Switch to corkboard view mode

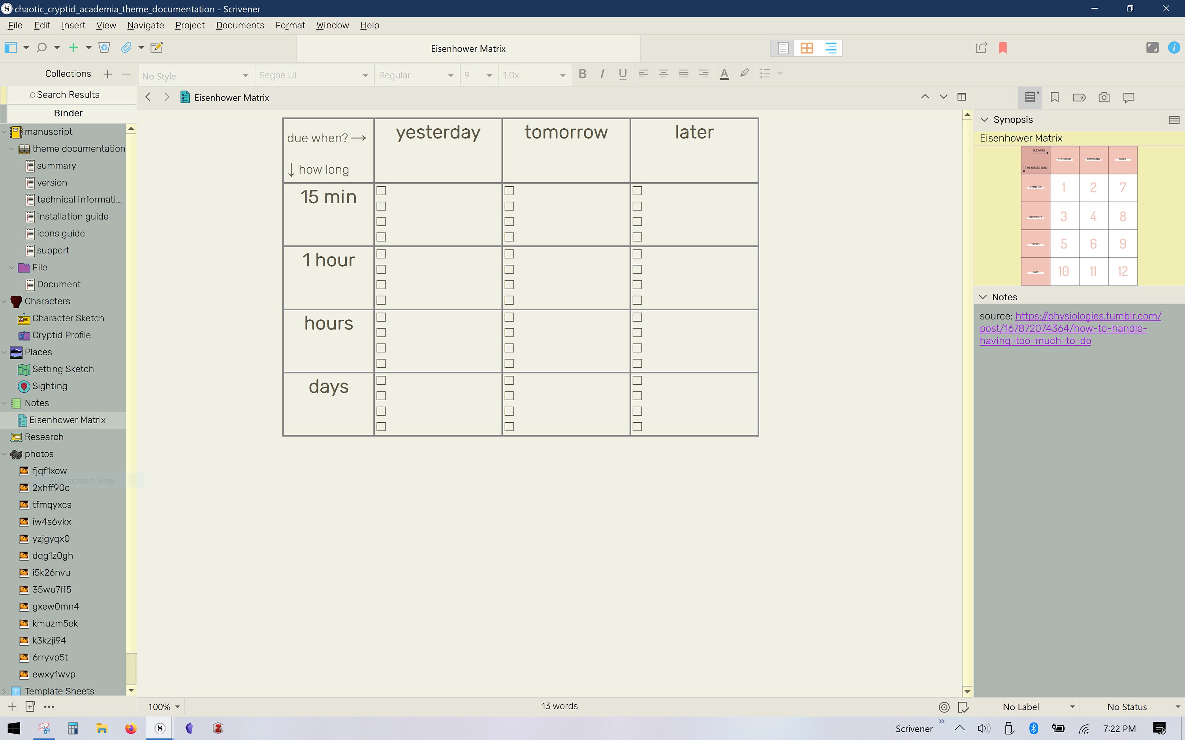pos(807,47)
